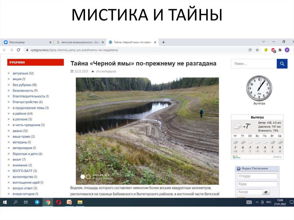The image size is (294, 220).
Task: Switch to the венсская возвышенность Google tab
Action: coord(78,42)
